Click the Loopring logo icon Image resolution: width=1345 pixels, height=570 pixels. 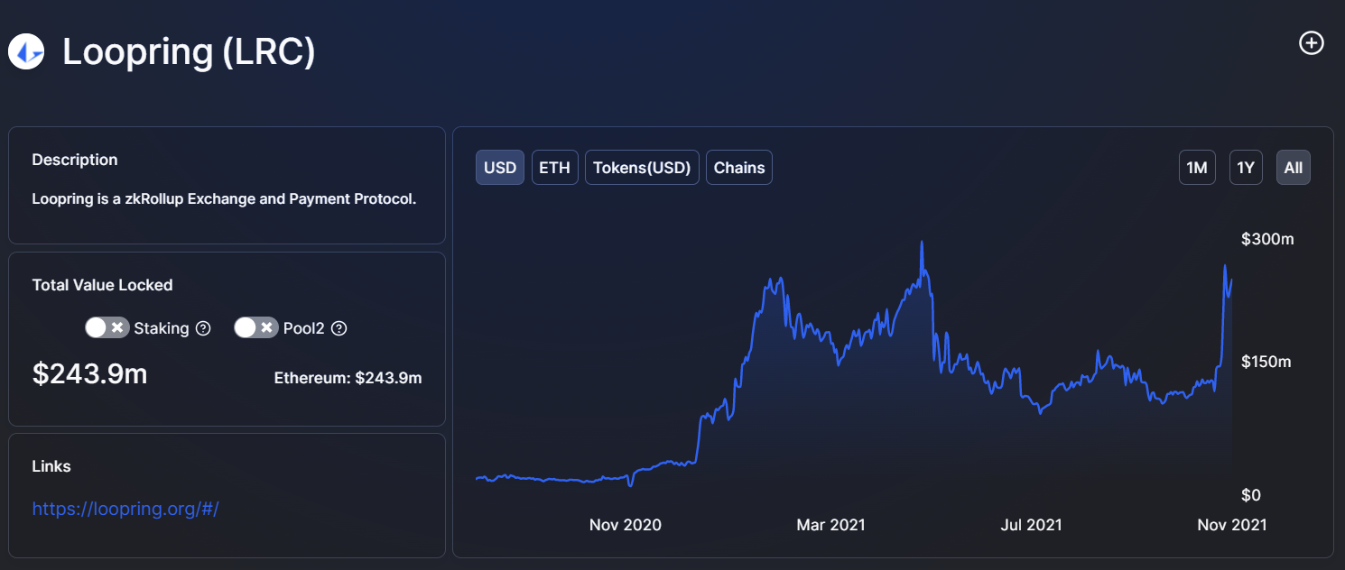pos(27,51)
